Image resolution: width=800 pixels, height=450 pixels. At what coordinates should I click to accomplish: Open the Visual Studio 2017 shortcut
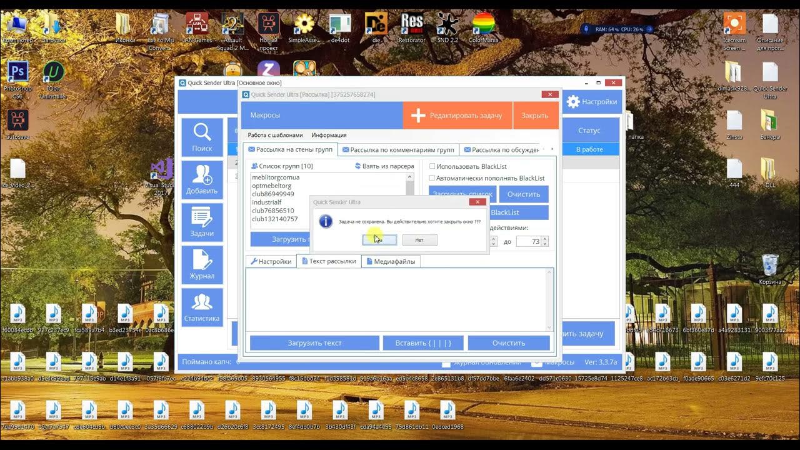click(x=162, y=177)
